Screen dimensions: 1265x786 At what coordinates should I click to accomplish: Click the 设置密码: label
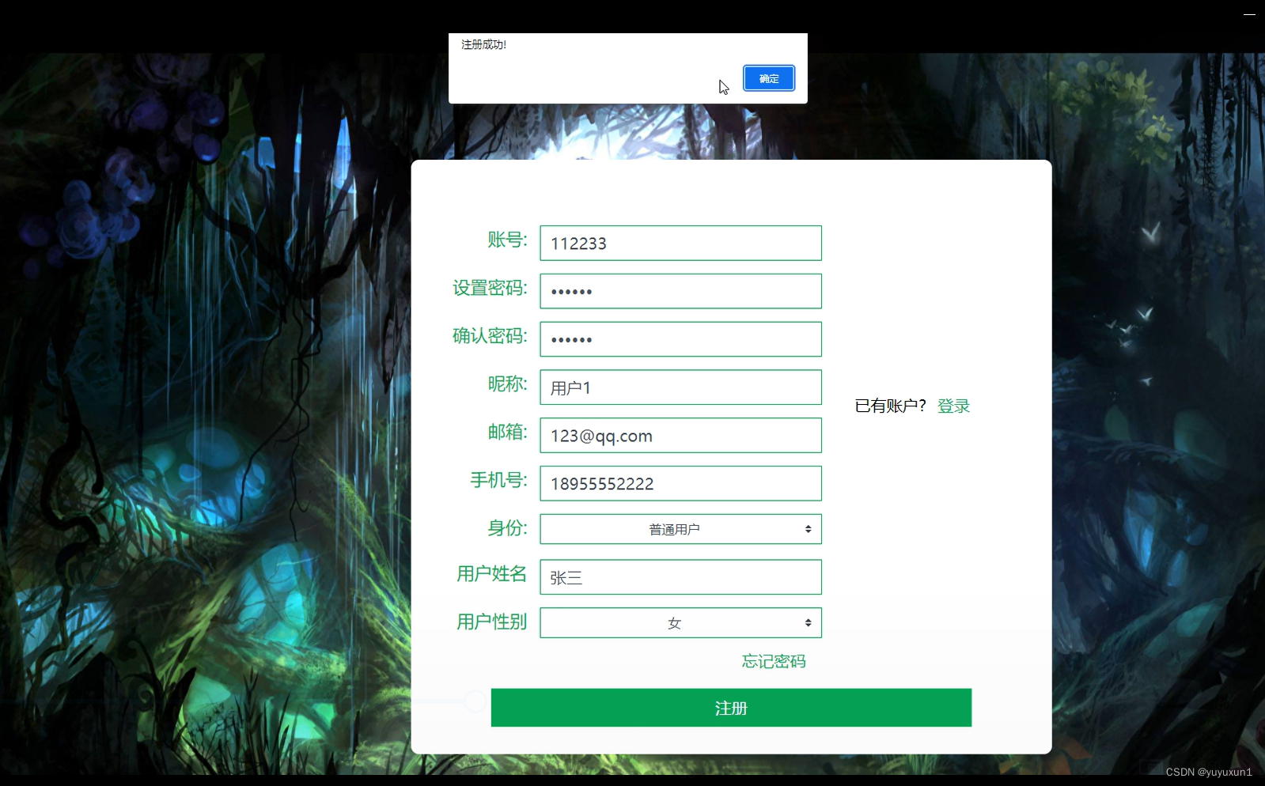click(x=490, y=288)
